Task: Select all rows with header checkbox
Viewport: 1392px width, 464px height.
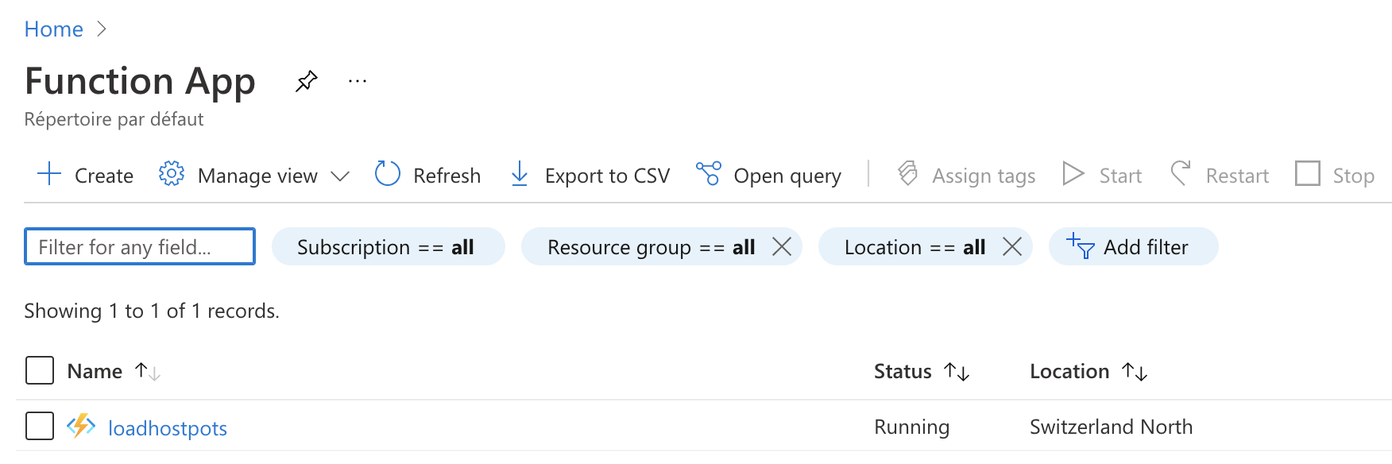Action: (x=40, y=370)
